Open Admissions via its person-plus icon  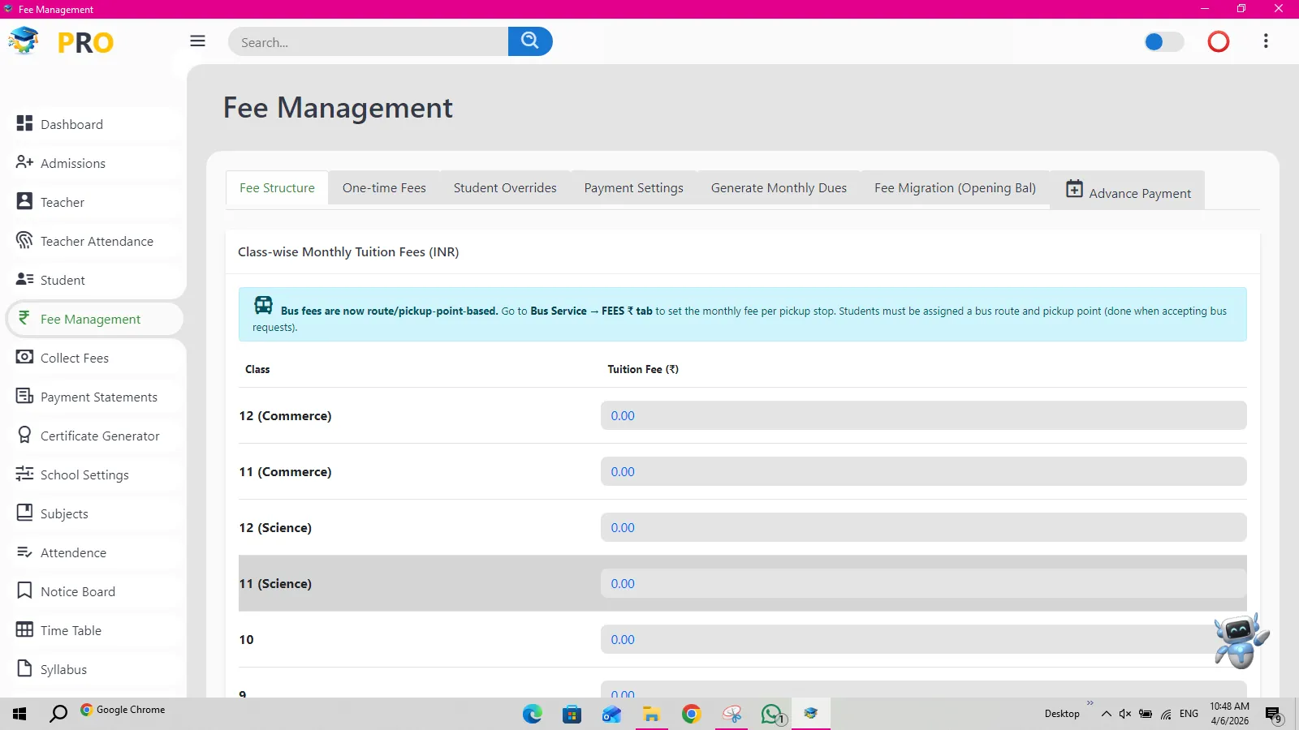[24, 162]
